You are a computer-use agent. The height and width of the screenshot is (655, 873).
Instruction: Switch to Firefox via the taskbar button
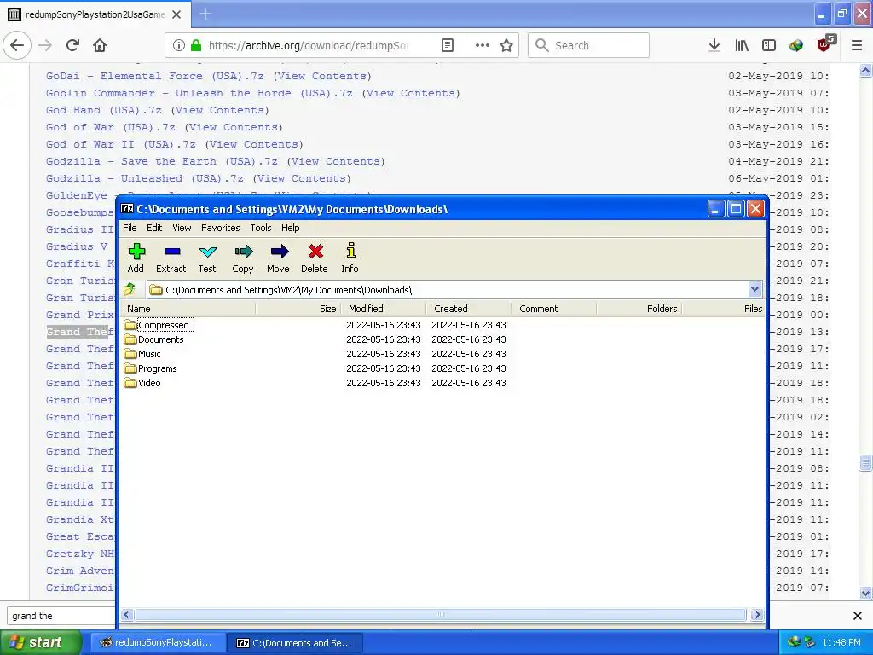click(158, 643)
